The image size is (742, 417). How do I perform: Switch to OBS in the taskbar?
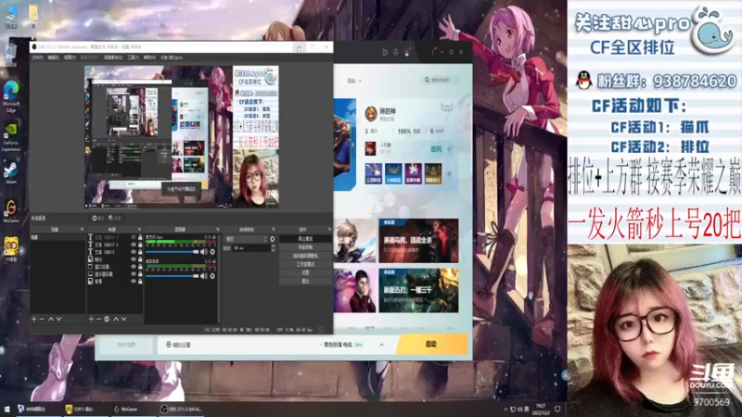pos(182,409)
